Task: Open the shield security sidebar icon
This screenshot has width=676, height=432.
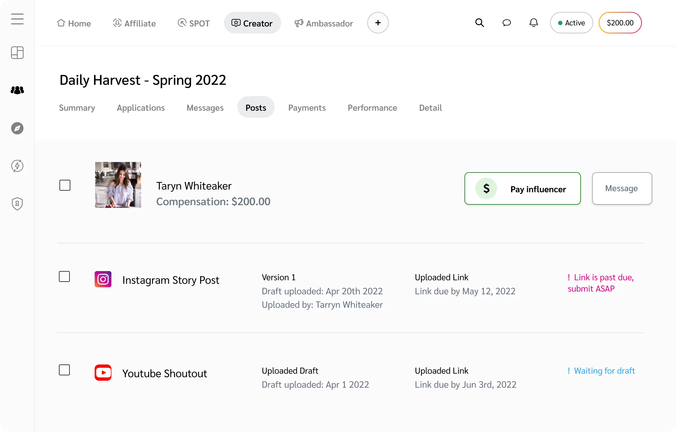Action: (x=17, y=204)
